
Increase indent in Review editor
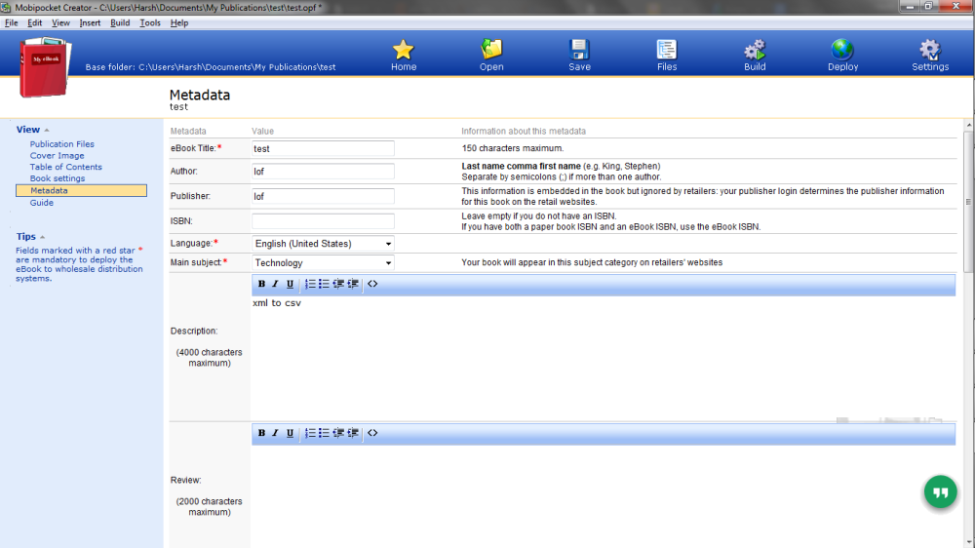tap(353, 433)
